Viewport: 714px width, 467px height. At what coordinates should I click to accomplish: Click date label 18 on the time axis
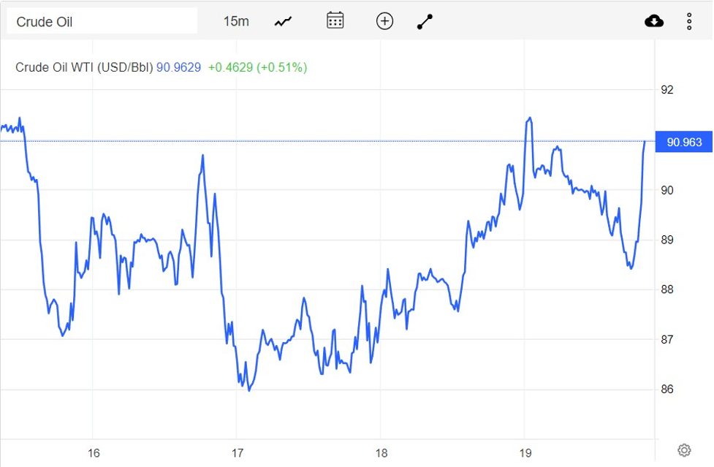point(381,453)
